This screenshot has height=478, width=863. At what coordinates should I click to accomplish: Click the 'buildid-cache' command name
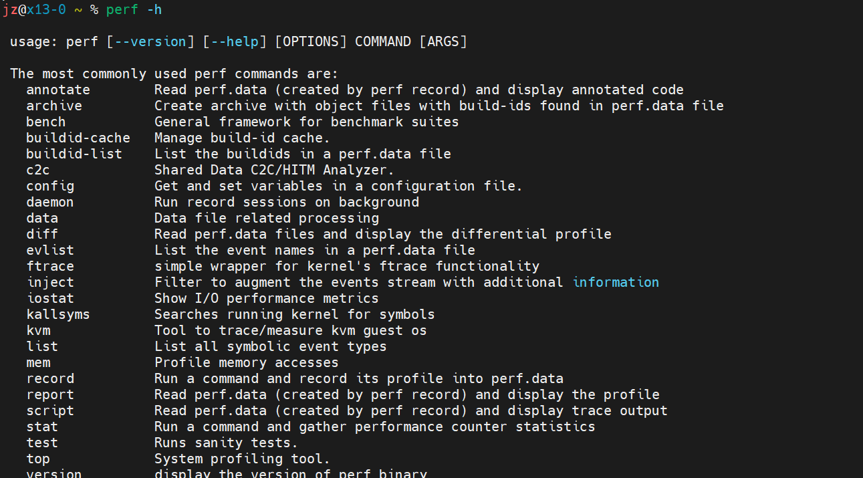(78, 138)
